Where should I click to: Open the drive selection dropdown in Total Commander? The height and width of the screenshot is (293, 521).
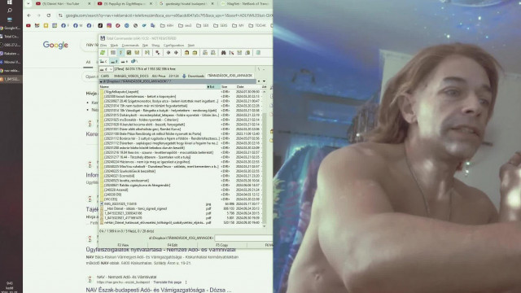(x=107, y=69)
